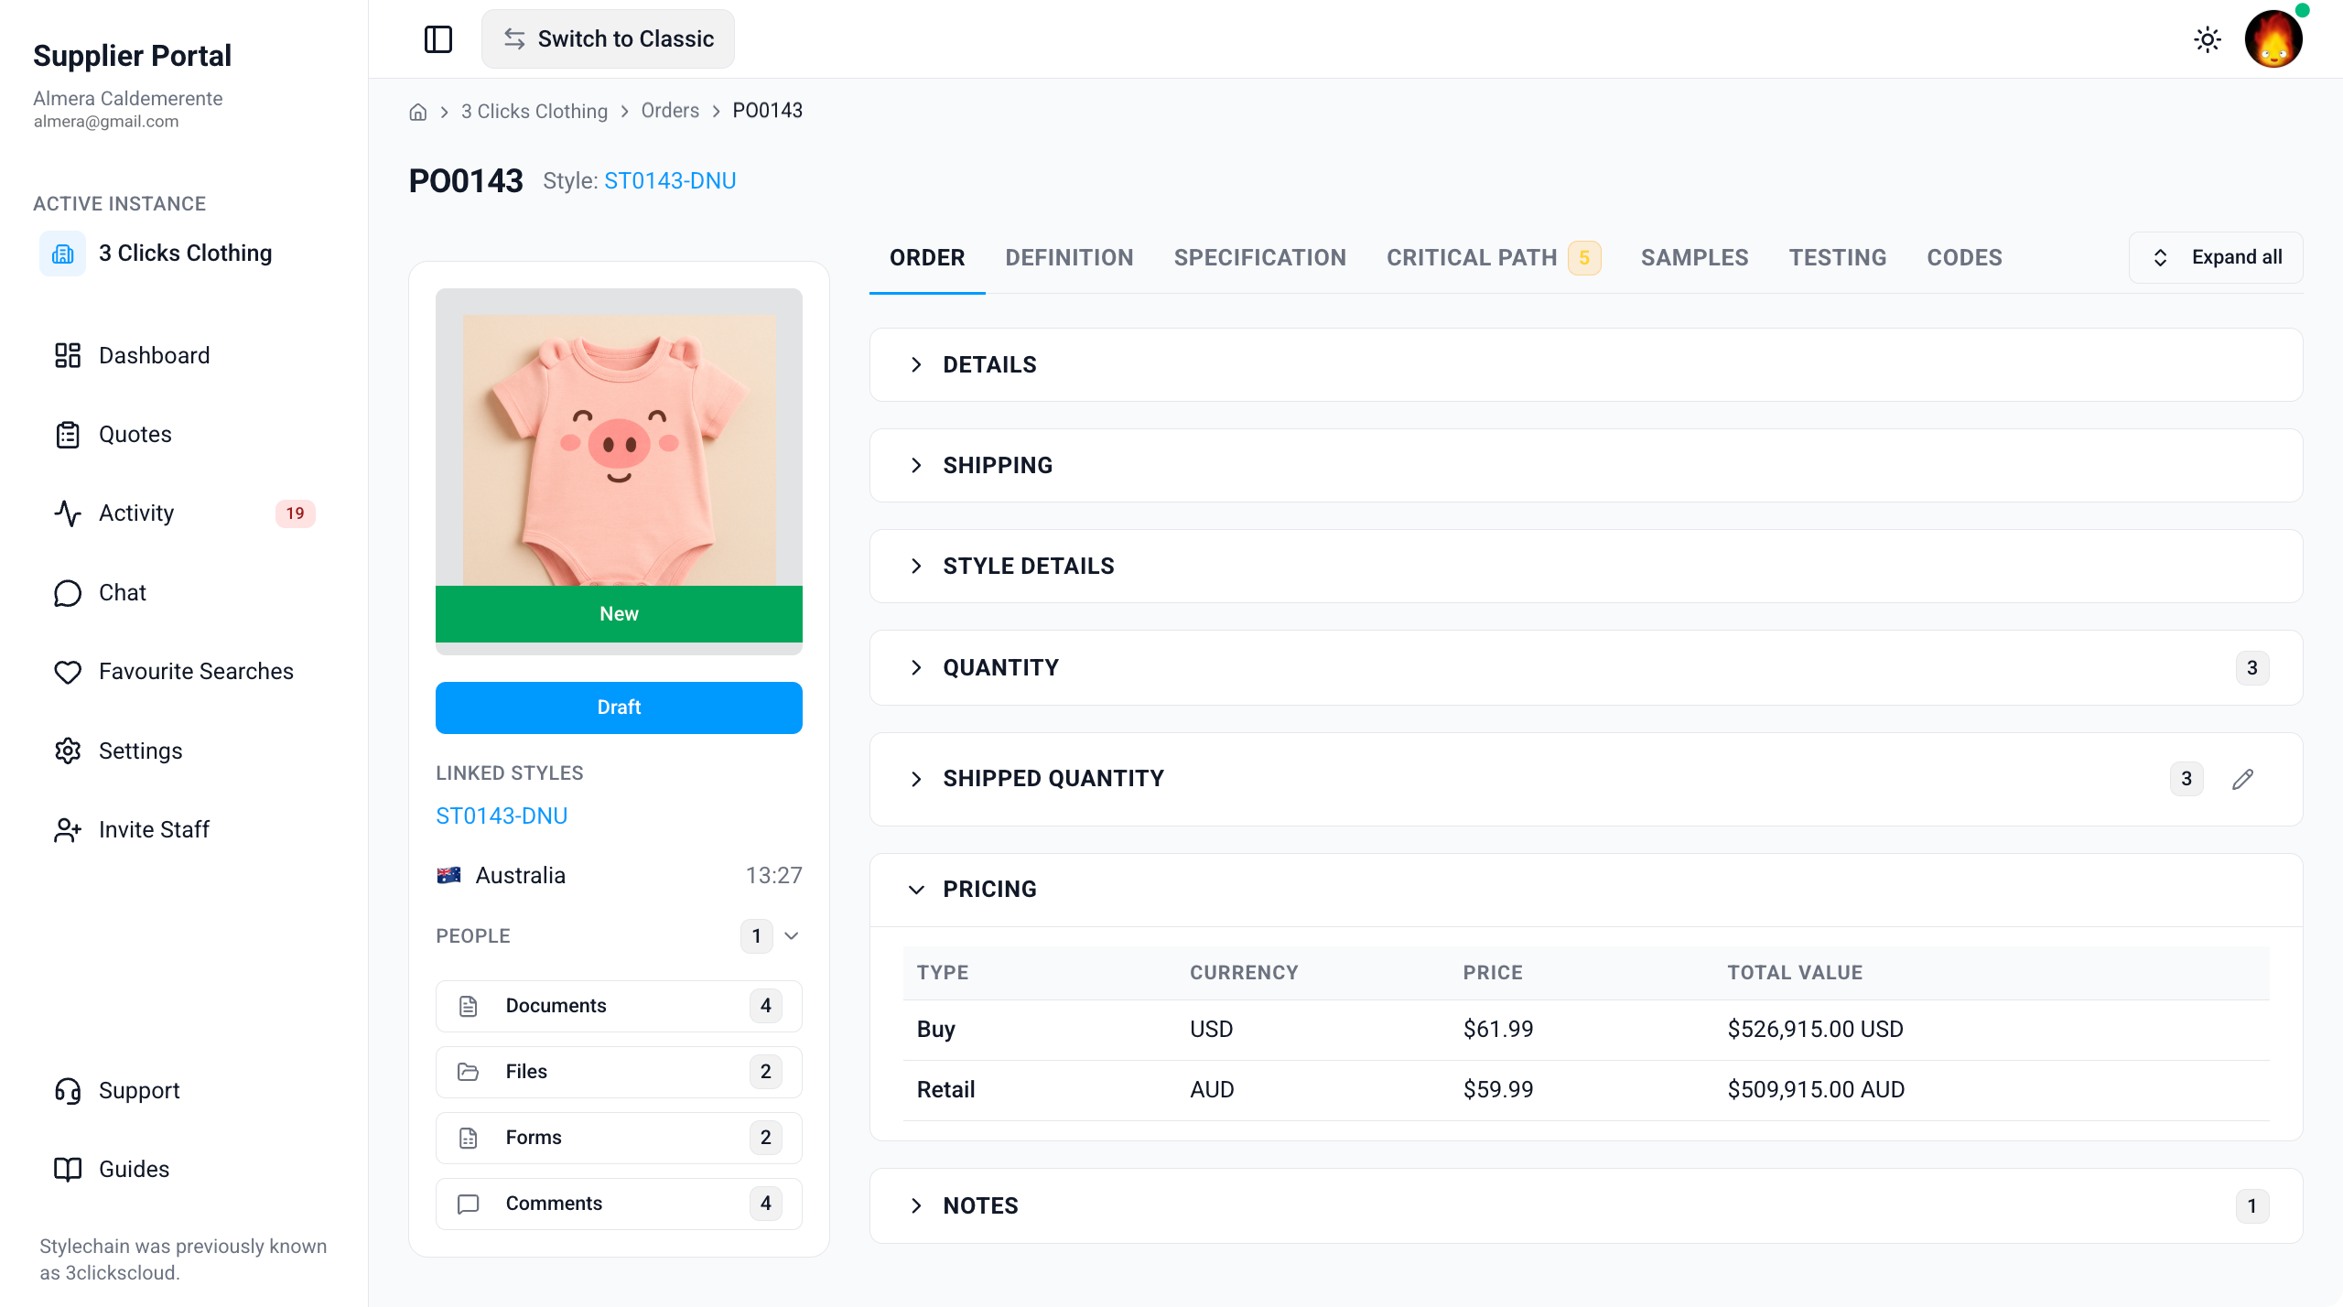Click the Expand all arrows icon
The image size is (2343, 1307).
click(x=2161, y=257)
